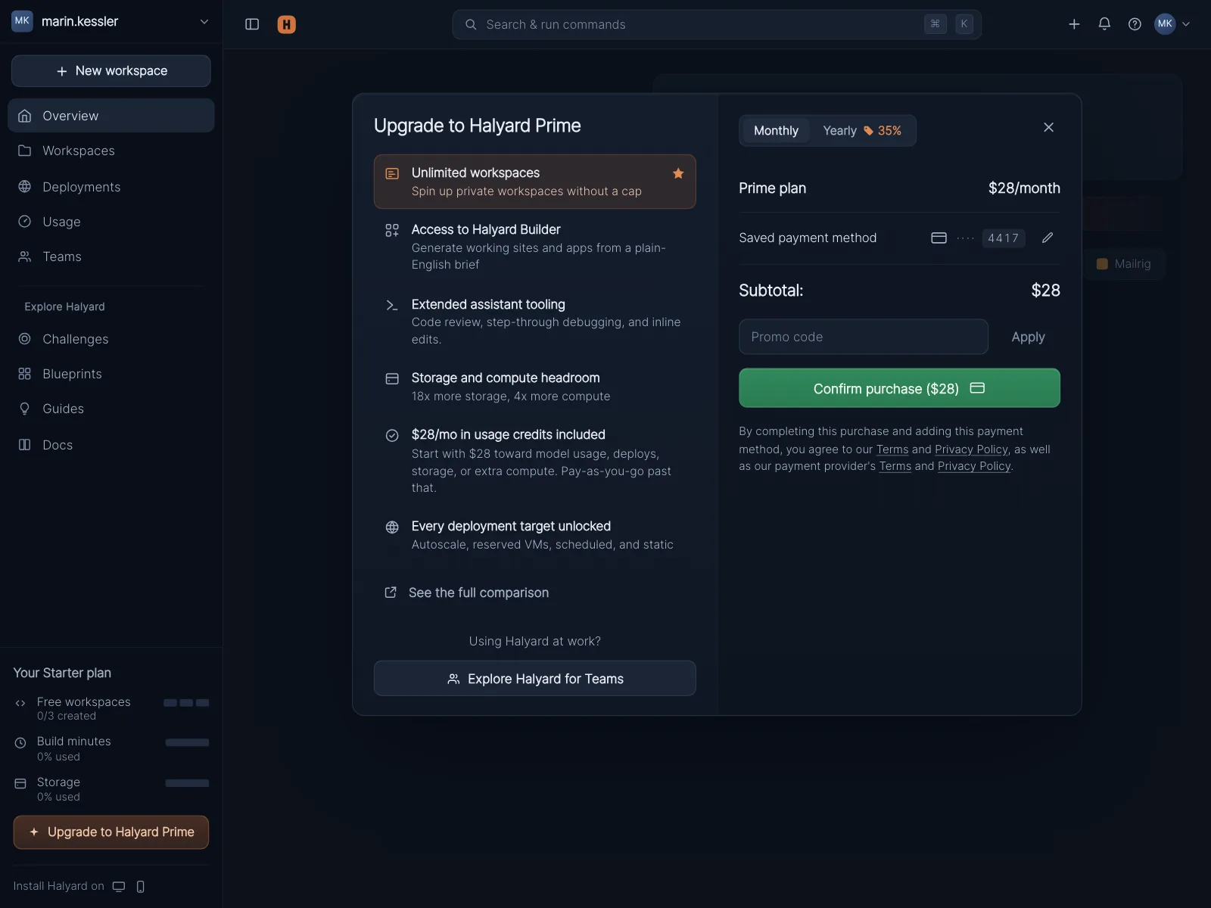Focus the Search & run commands box
This screenshot has height=908, width=1211.
(x=717, y=24)
